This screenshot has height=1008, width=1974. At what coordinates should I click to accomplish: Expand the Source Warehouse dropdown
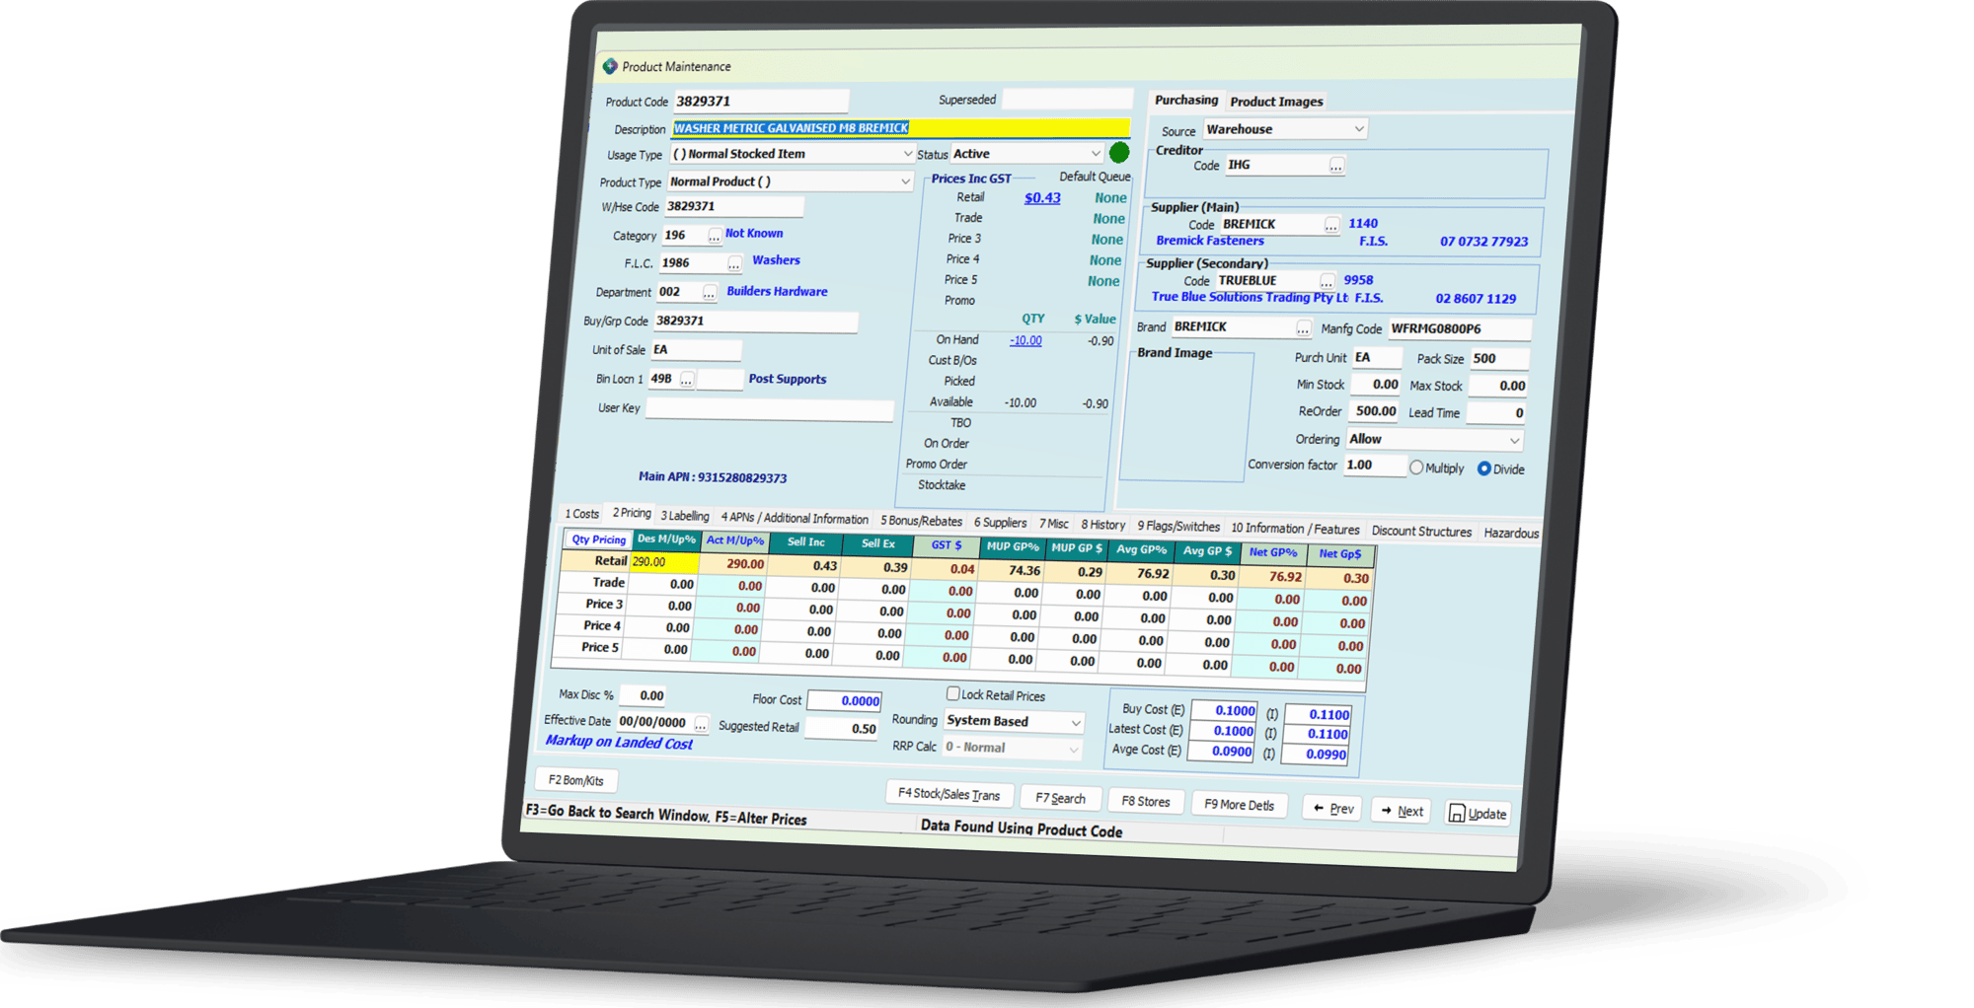1358,129
